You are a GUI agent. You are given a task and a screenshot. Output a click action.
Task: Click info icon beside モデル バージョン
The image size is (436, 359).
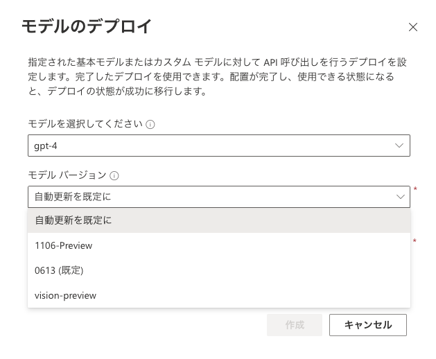click(115, 176)
